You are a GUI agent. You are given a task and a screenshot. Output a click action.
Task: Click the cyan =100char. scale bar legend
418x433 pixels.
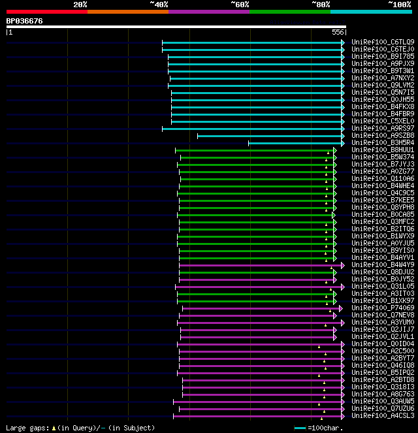click(x=300, y=428)
